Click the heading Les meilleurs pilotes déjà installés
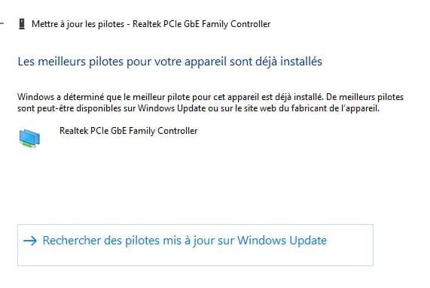 (x=170, y=62)
